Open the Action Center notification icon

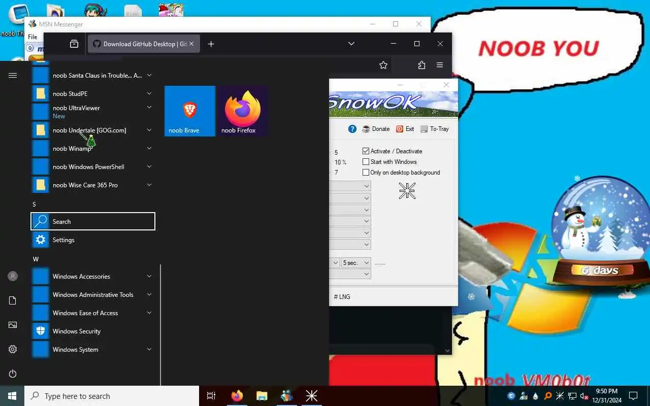tap(633, 396)
